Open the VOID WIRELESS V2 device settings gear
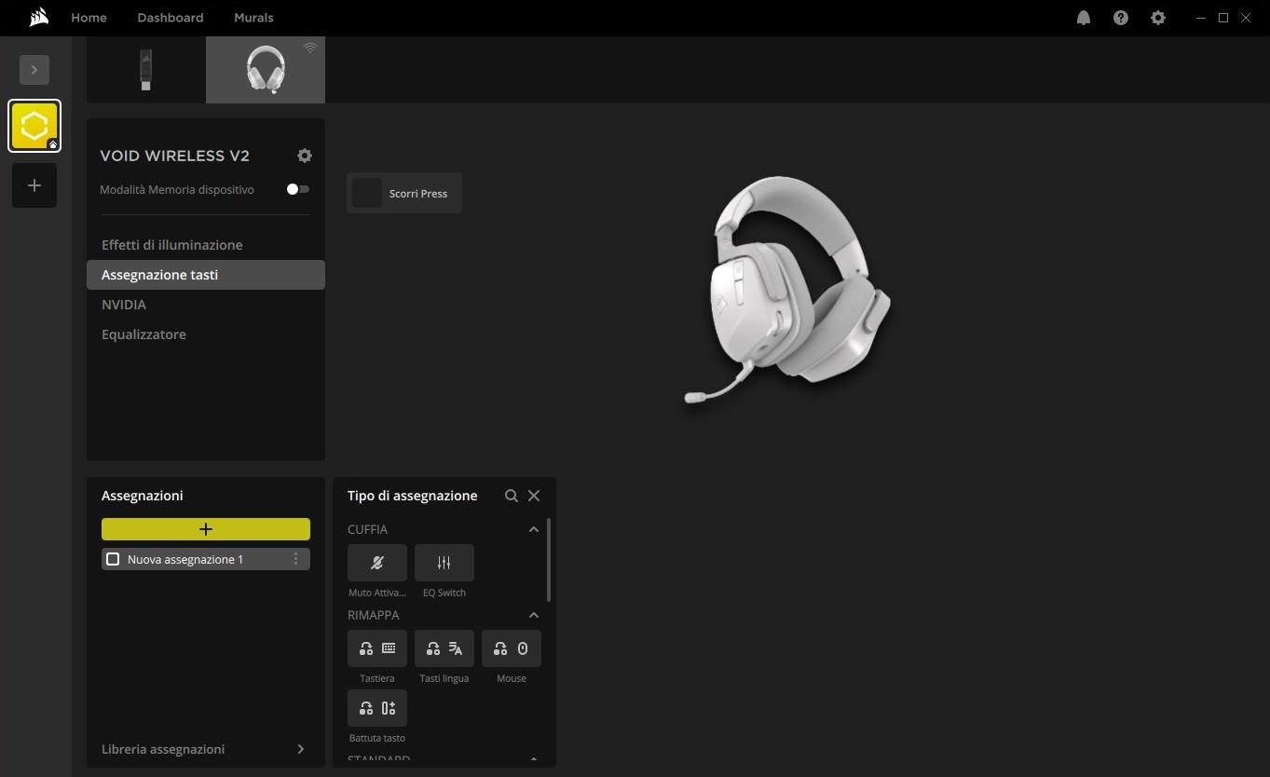The height and width of the screenshot is (777, 1270). (x=304, y=156)
